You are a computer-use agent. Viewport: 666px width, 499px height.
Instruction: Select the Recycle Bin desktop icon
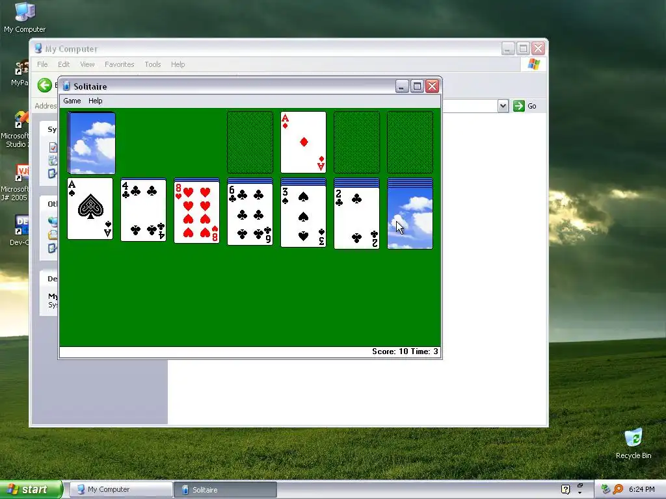pyautogui.click(x=633, y=444)
